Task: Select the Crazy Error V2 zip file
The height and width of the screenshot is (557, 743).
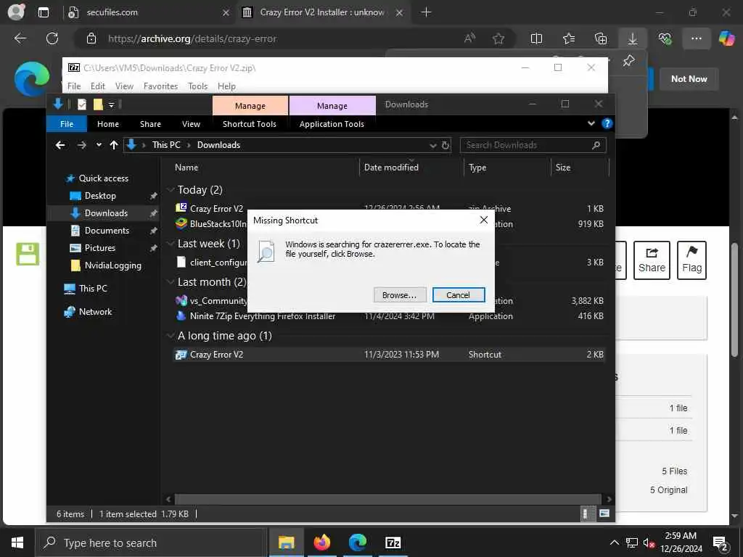Action: coord(216,208)
